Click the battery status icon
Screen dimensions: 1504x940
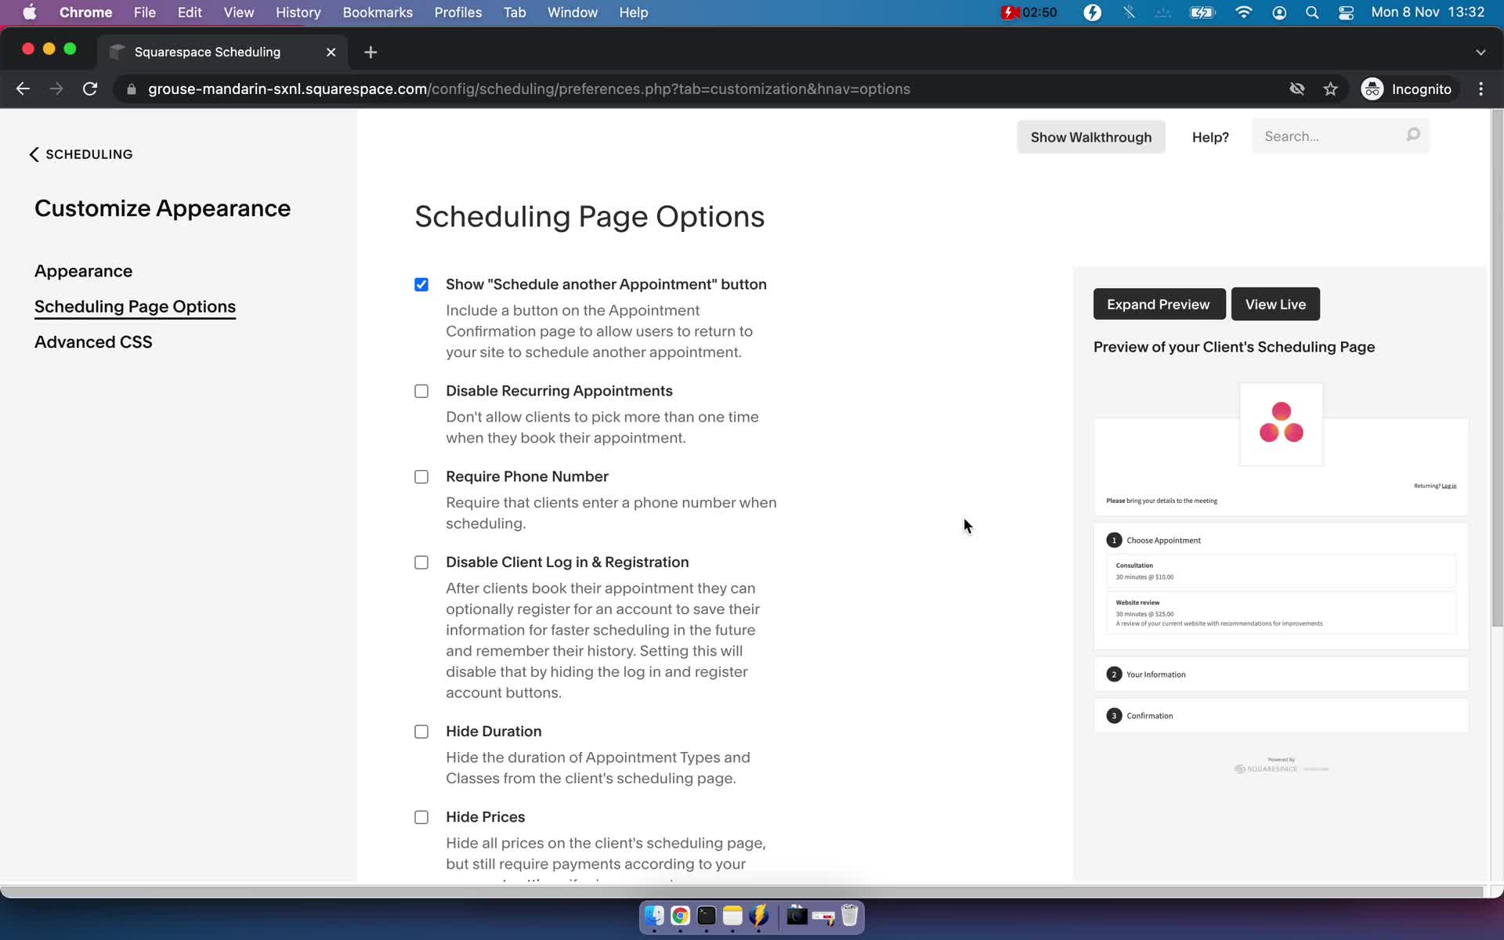1202,13
